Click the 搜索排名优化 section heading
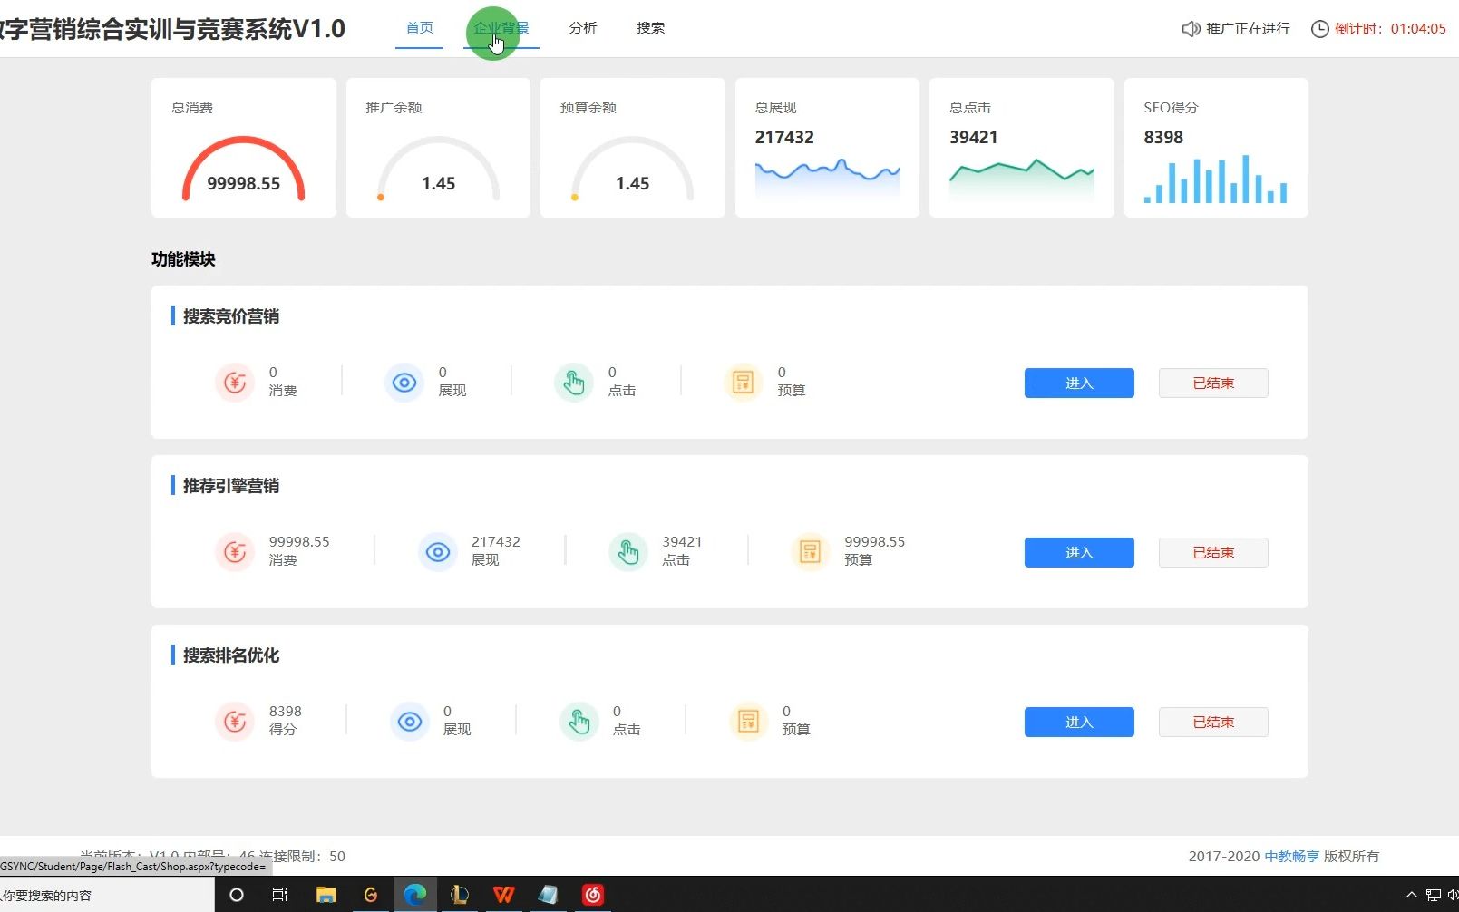Viewport: 1459px width, 912px height. click(x=231, y=655)
